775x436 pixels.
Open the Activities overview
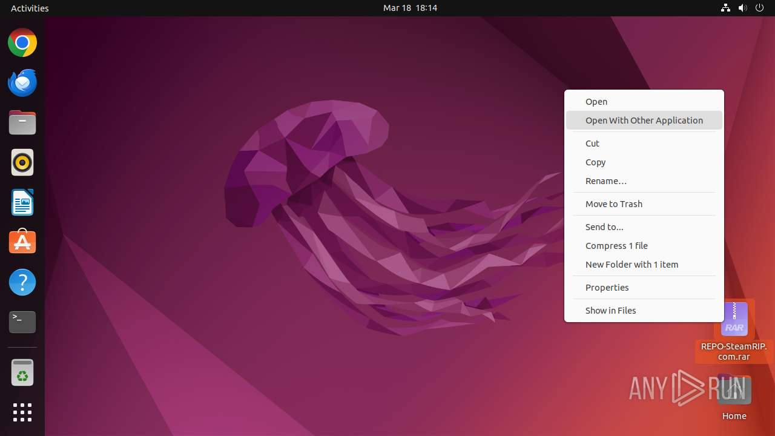pyautogui.click(x=30, y=8)
